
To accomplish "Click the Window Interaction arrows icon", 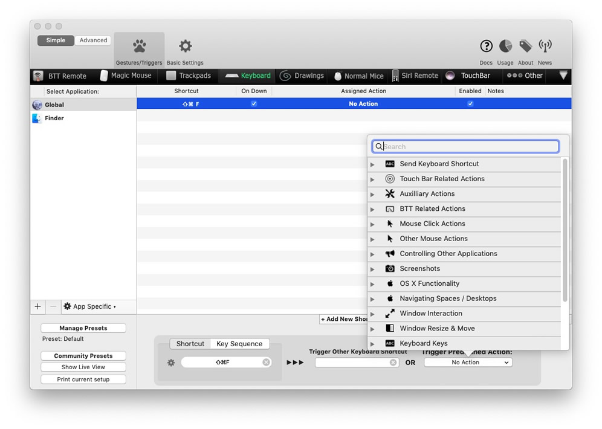I will (x=390, y=314).
